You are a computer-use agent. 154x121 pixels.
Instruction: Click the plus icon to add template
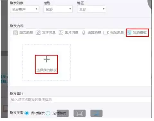pos(47,59)
